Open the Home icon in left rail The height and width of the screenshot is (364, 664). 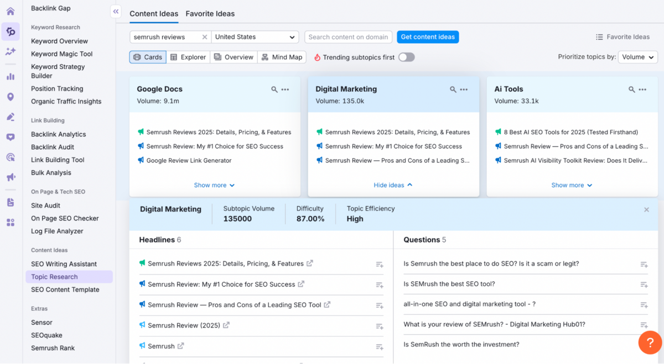pos(11,11)
